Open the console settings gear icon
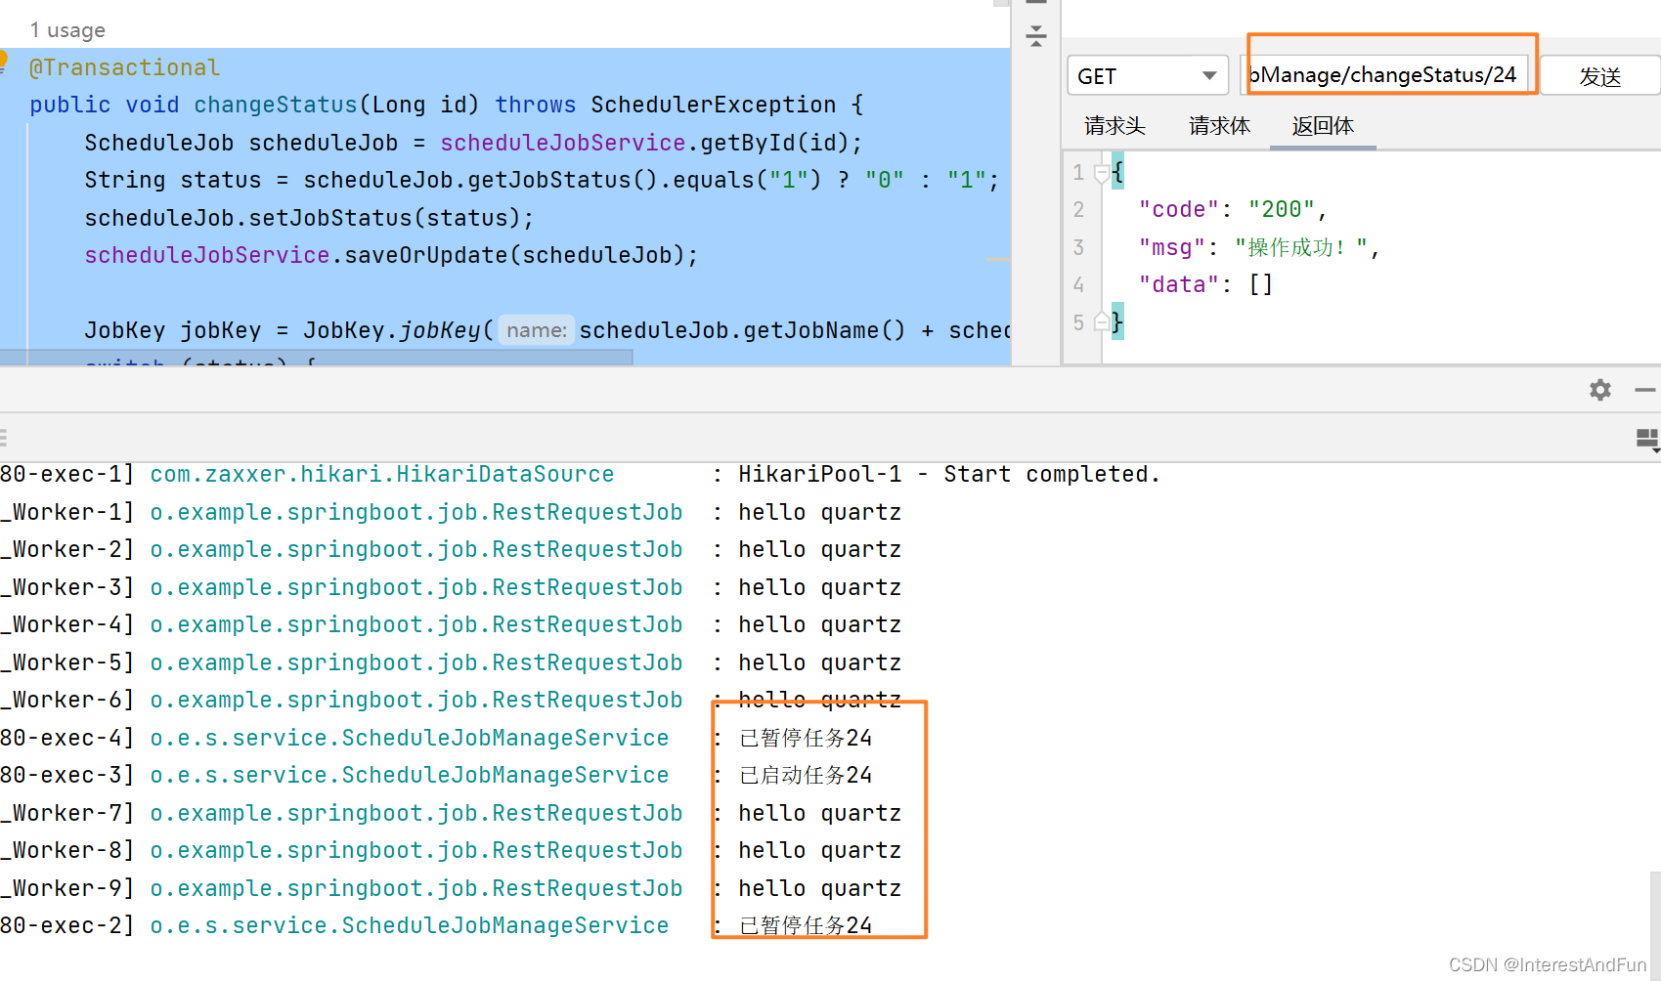The height and width of the screenshot is (981, 1661). coord(1600,390)
